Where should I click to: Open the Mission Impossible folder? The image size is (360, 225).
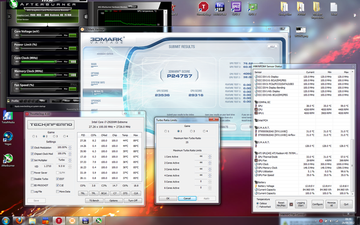pos(317,10)
